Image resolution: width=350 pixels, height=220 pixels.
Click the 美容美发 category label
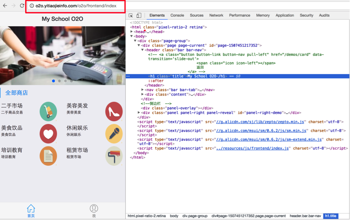pyautogui.click(x=77, y=105)
